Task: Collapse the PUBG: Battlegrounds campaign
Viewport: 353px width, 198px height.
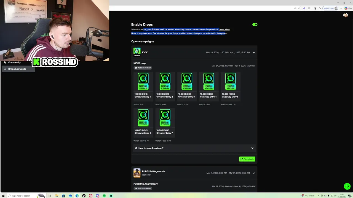Action: point(254,173)
